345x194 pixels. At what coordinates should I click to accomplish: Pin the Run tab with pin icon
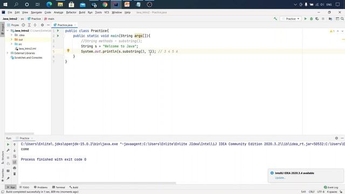(8, 178)
